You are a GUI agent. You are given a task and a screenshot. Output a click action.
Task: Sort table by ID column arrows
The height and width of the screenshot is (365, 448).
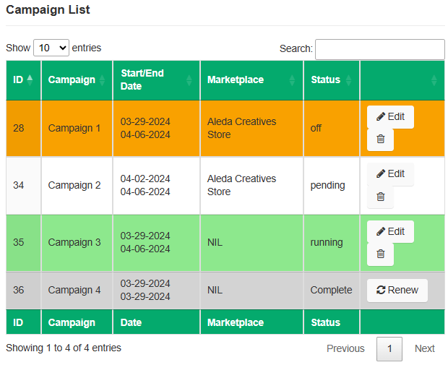click(30, 80)
